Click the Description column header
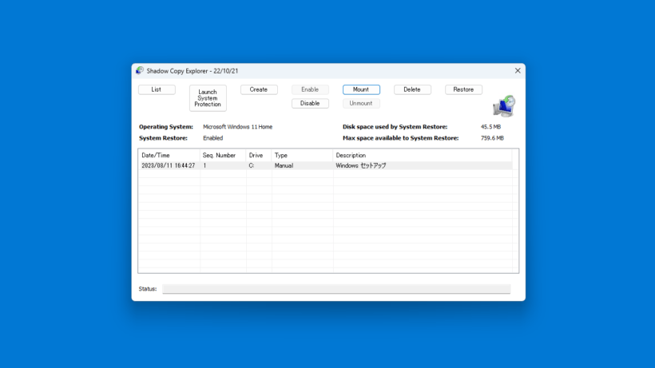This screenshot has width=655, height=368. pos(423,155)
